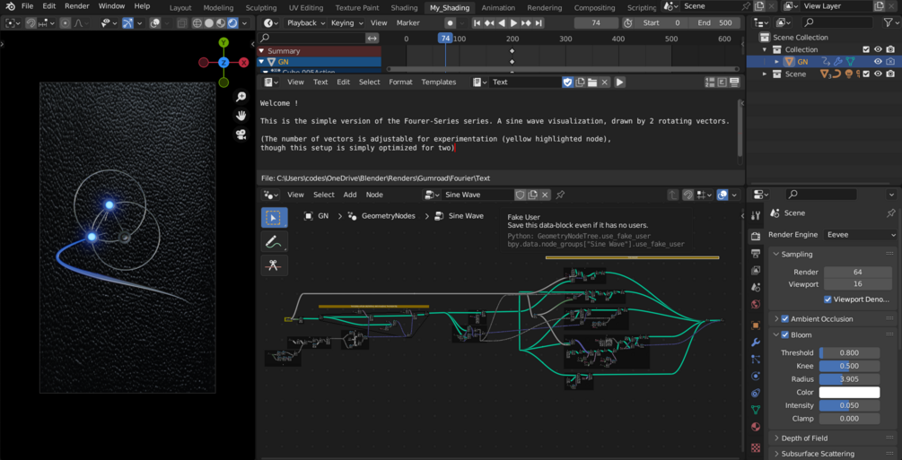The height and width of the screenshot is (460, 902).
Task: Switch to the Animation workspace tab
Action: point(499,8)
